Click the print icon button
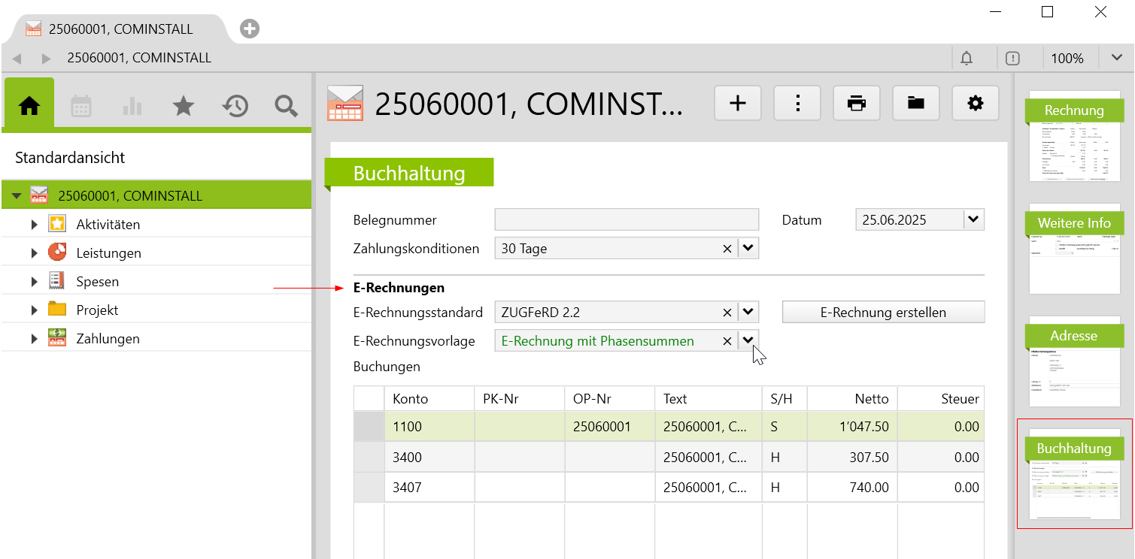The width and height of the screenshot is (1135, 559). click(856, 104)
